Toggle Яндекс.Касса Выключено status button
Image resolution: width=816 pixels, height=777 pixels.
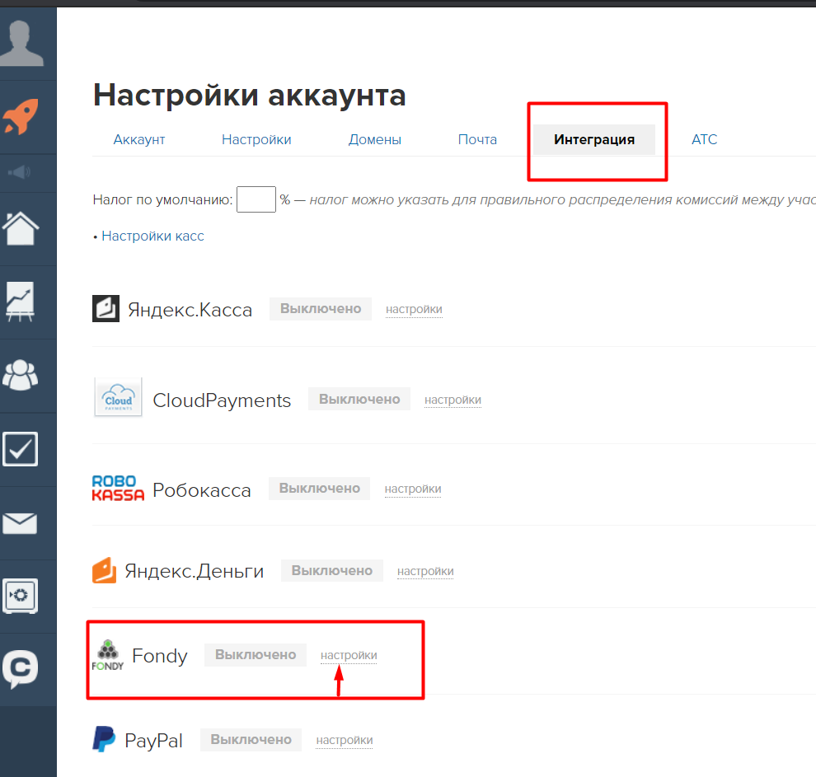tap(321, 309)
